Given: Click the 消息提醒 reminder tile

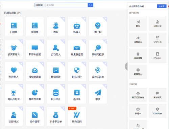Looking at the screenshot, I should tap(138, 56).
